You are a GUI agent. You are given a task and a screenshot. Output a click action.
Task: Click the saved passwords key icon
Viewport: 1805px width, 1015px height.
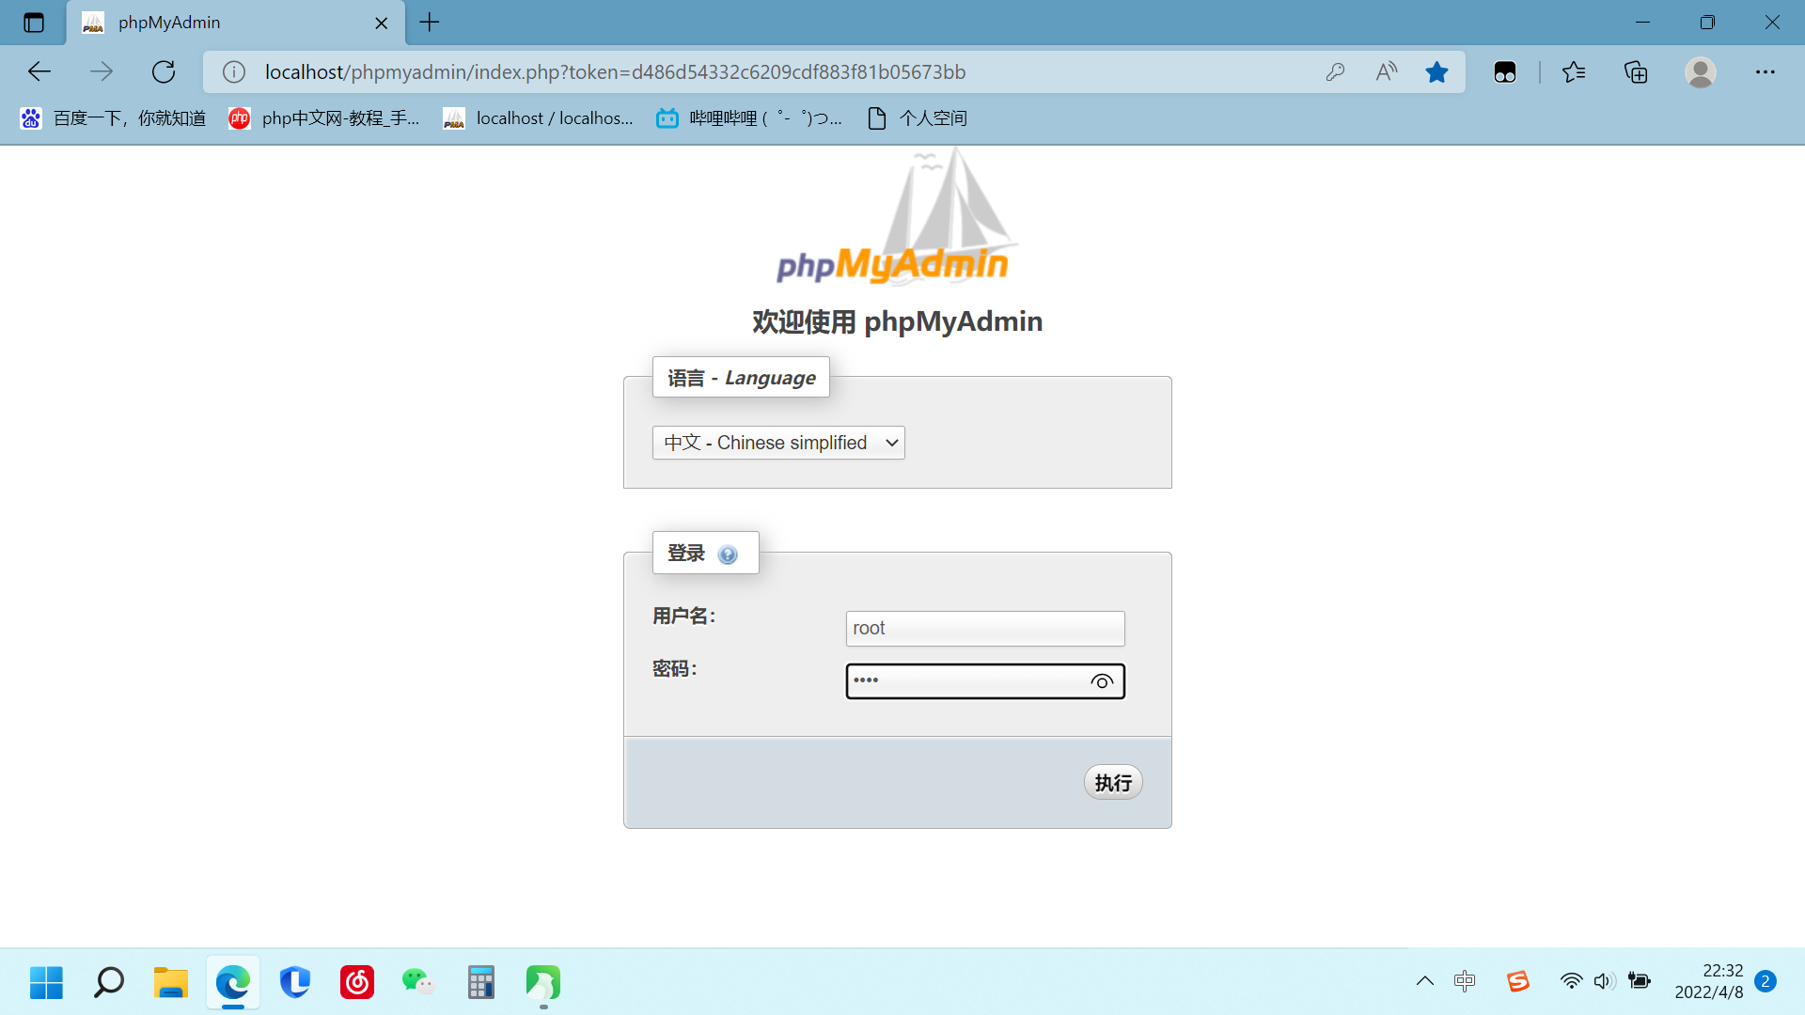tap(1335, 72)
